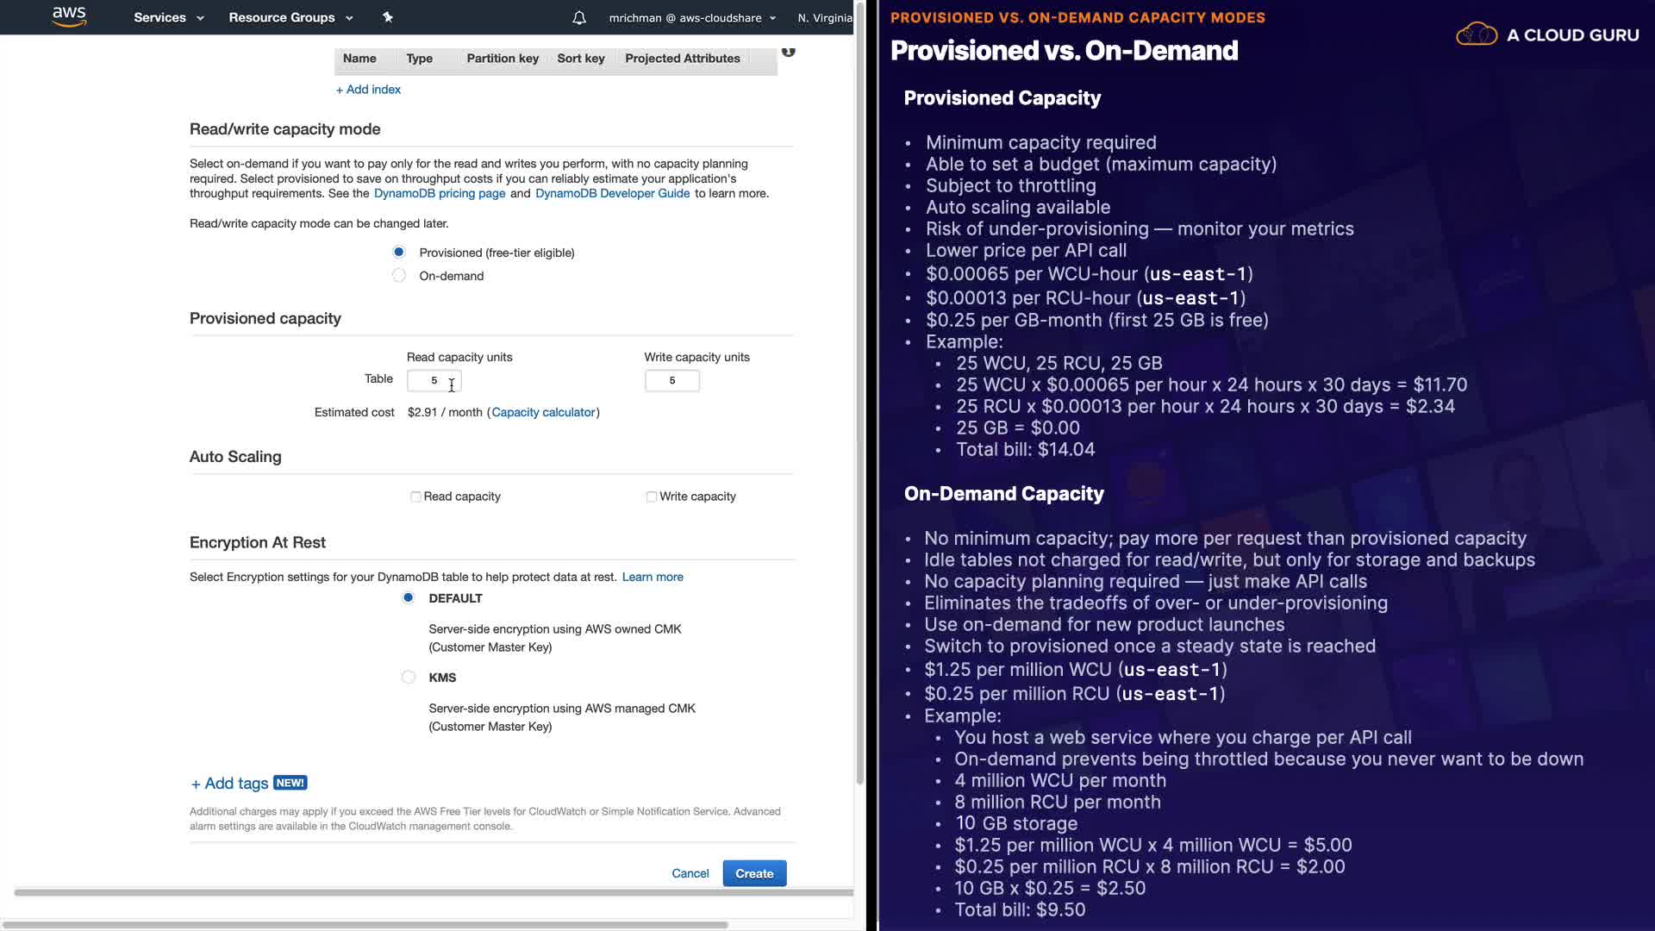The height and width of the screenshot is (931, 1655).
Task: Expand the Services dropdown menu
Action: (168, 17)
